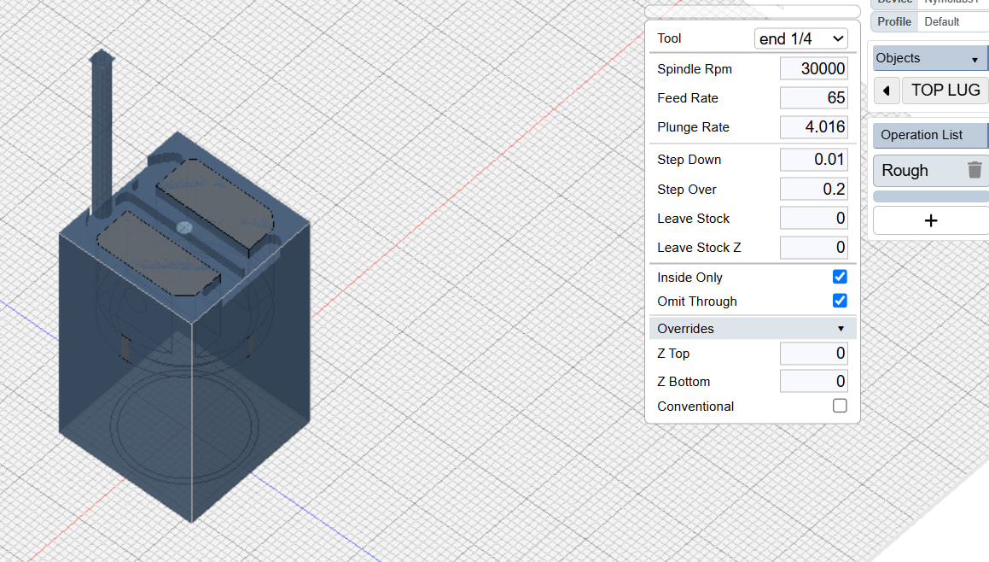Click the Profile Default field
The width and height of the screenshot is (989, 562).
click(951, 22)
